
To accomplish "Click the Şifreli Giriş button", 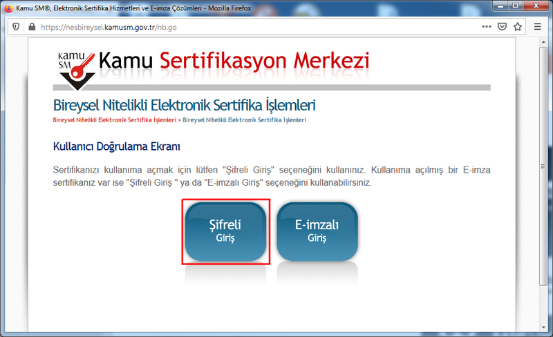I will (225, 231).
